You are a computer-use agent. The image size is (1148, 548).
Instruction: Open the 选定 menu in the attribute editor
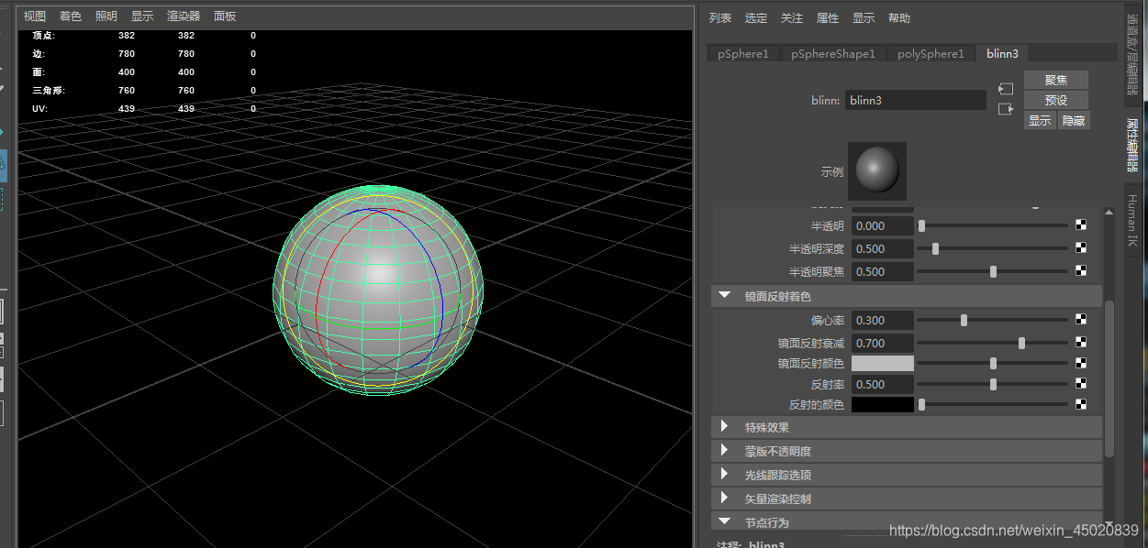click(756, 18)
